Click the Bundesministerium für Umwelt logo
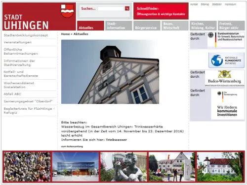Screen dimensions: 247x185 [x=226, y=40]
